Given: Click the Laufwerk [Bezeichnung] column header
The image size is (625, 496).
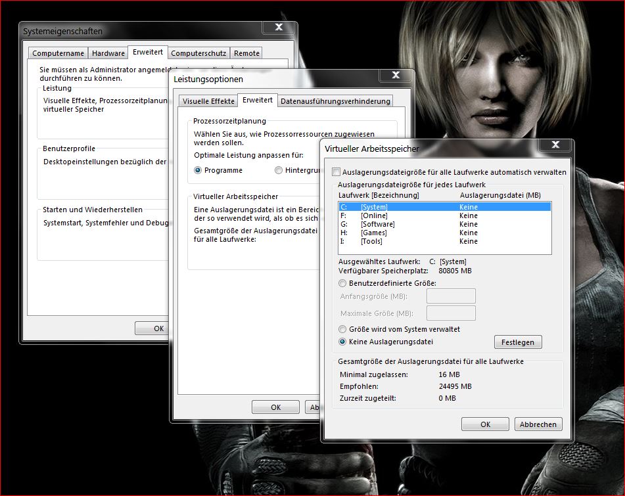Looking at the screenshot, I should (x=379, y=195).
